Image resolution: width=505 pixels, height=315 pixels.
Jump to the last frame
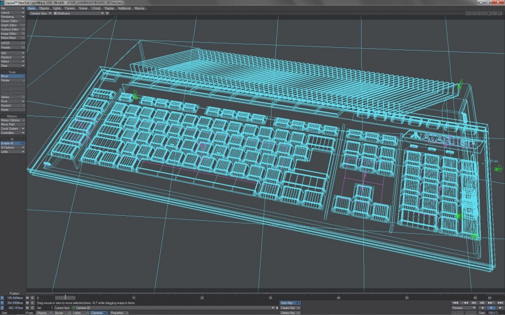[x=500, y=303]
